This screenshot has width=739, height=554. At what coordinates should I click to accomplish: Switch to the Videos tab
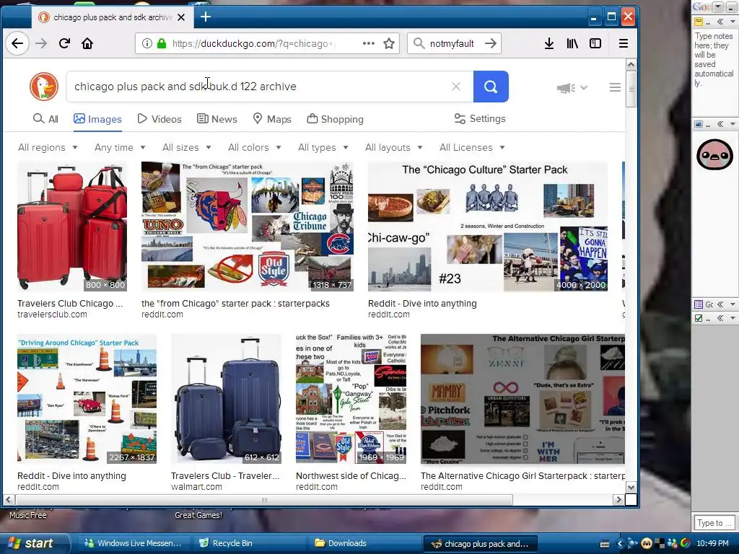click(x=159, y=119)
